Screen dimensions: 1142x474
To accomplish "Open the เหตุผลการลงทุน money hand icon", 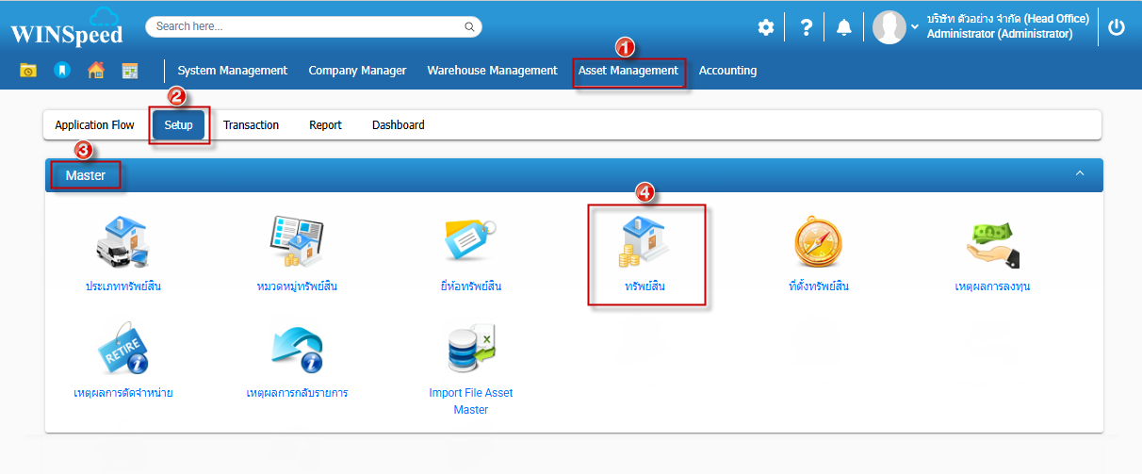I will (992, 243).
